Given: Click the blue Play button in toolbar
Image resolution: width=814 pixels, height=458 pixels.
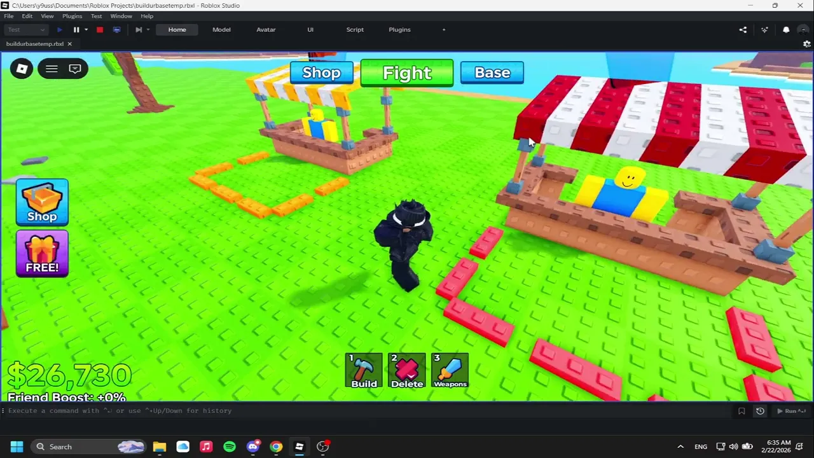Looking at the screenshot, I should [60, 29].
